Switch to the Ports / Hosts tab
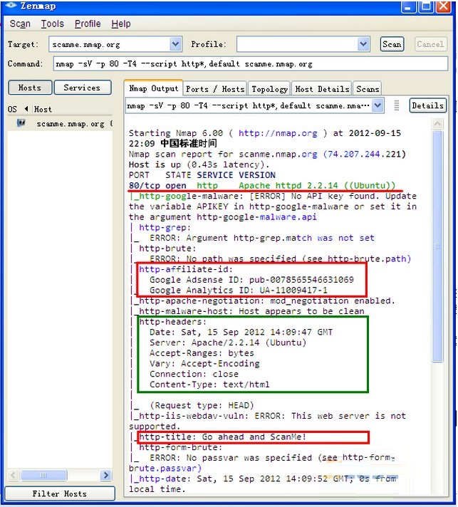This screenshot has width=458, height=507. point(214,89)
